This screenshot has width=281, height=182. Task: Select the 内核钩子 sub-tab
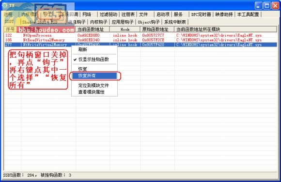(x=98, y=22)
